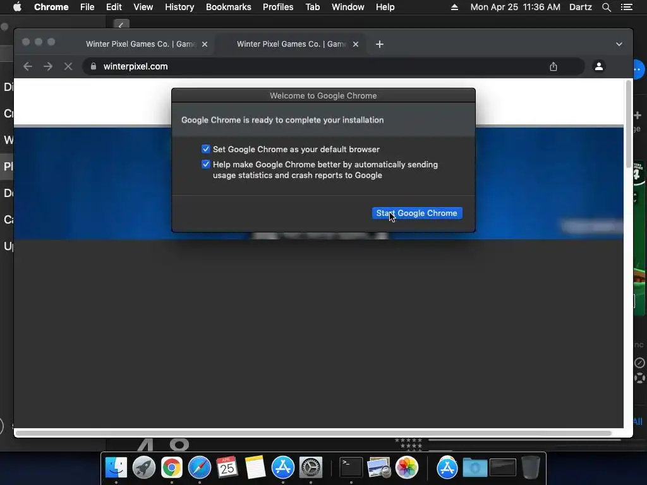Uncheck Set Google Chrome as default browser
This screenshot has width=647, height=485.
click(205, 149)
